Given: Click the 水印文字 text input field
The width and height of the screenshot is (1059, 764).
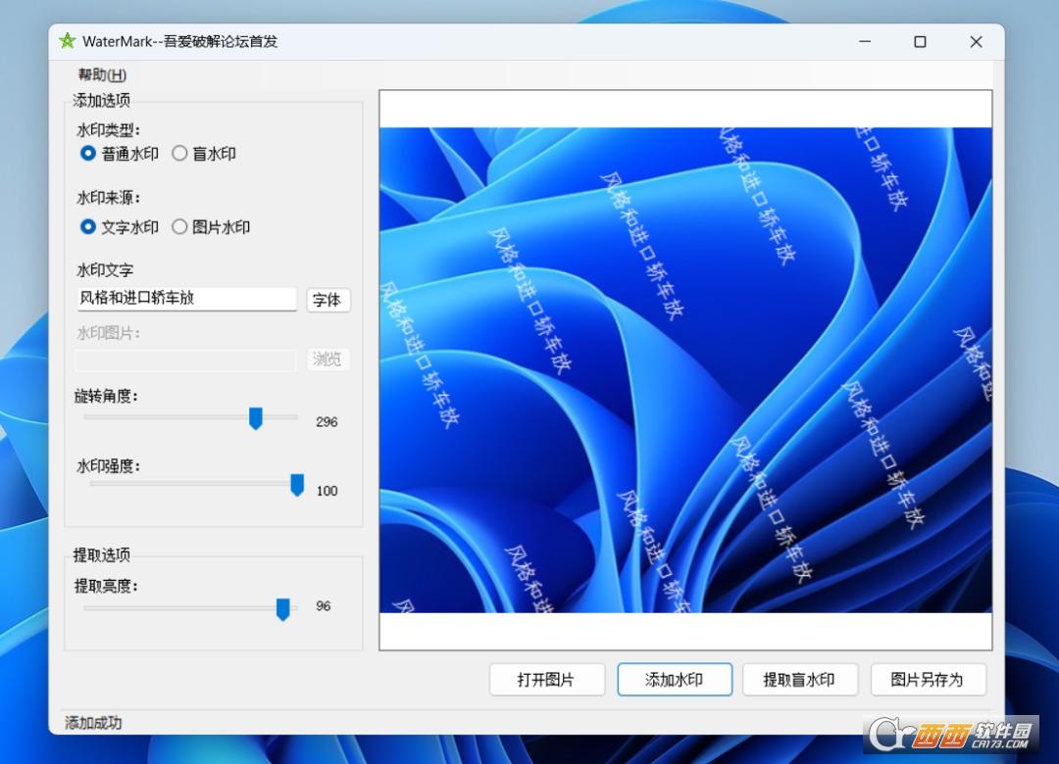Looking at the screenshot, I should 186,299.
